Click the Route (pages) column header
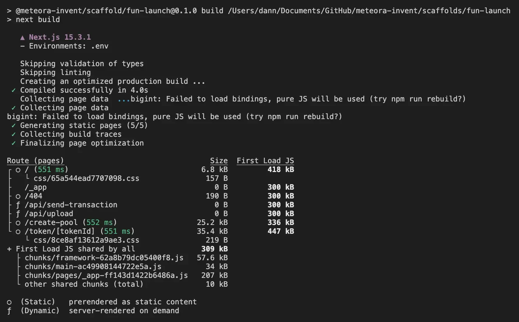The height and width of the screenshot is (322, 519). 35,161
